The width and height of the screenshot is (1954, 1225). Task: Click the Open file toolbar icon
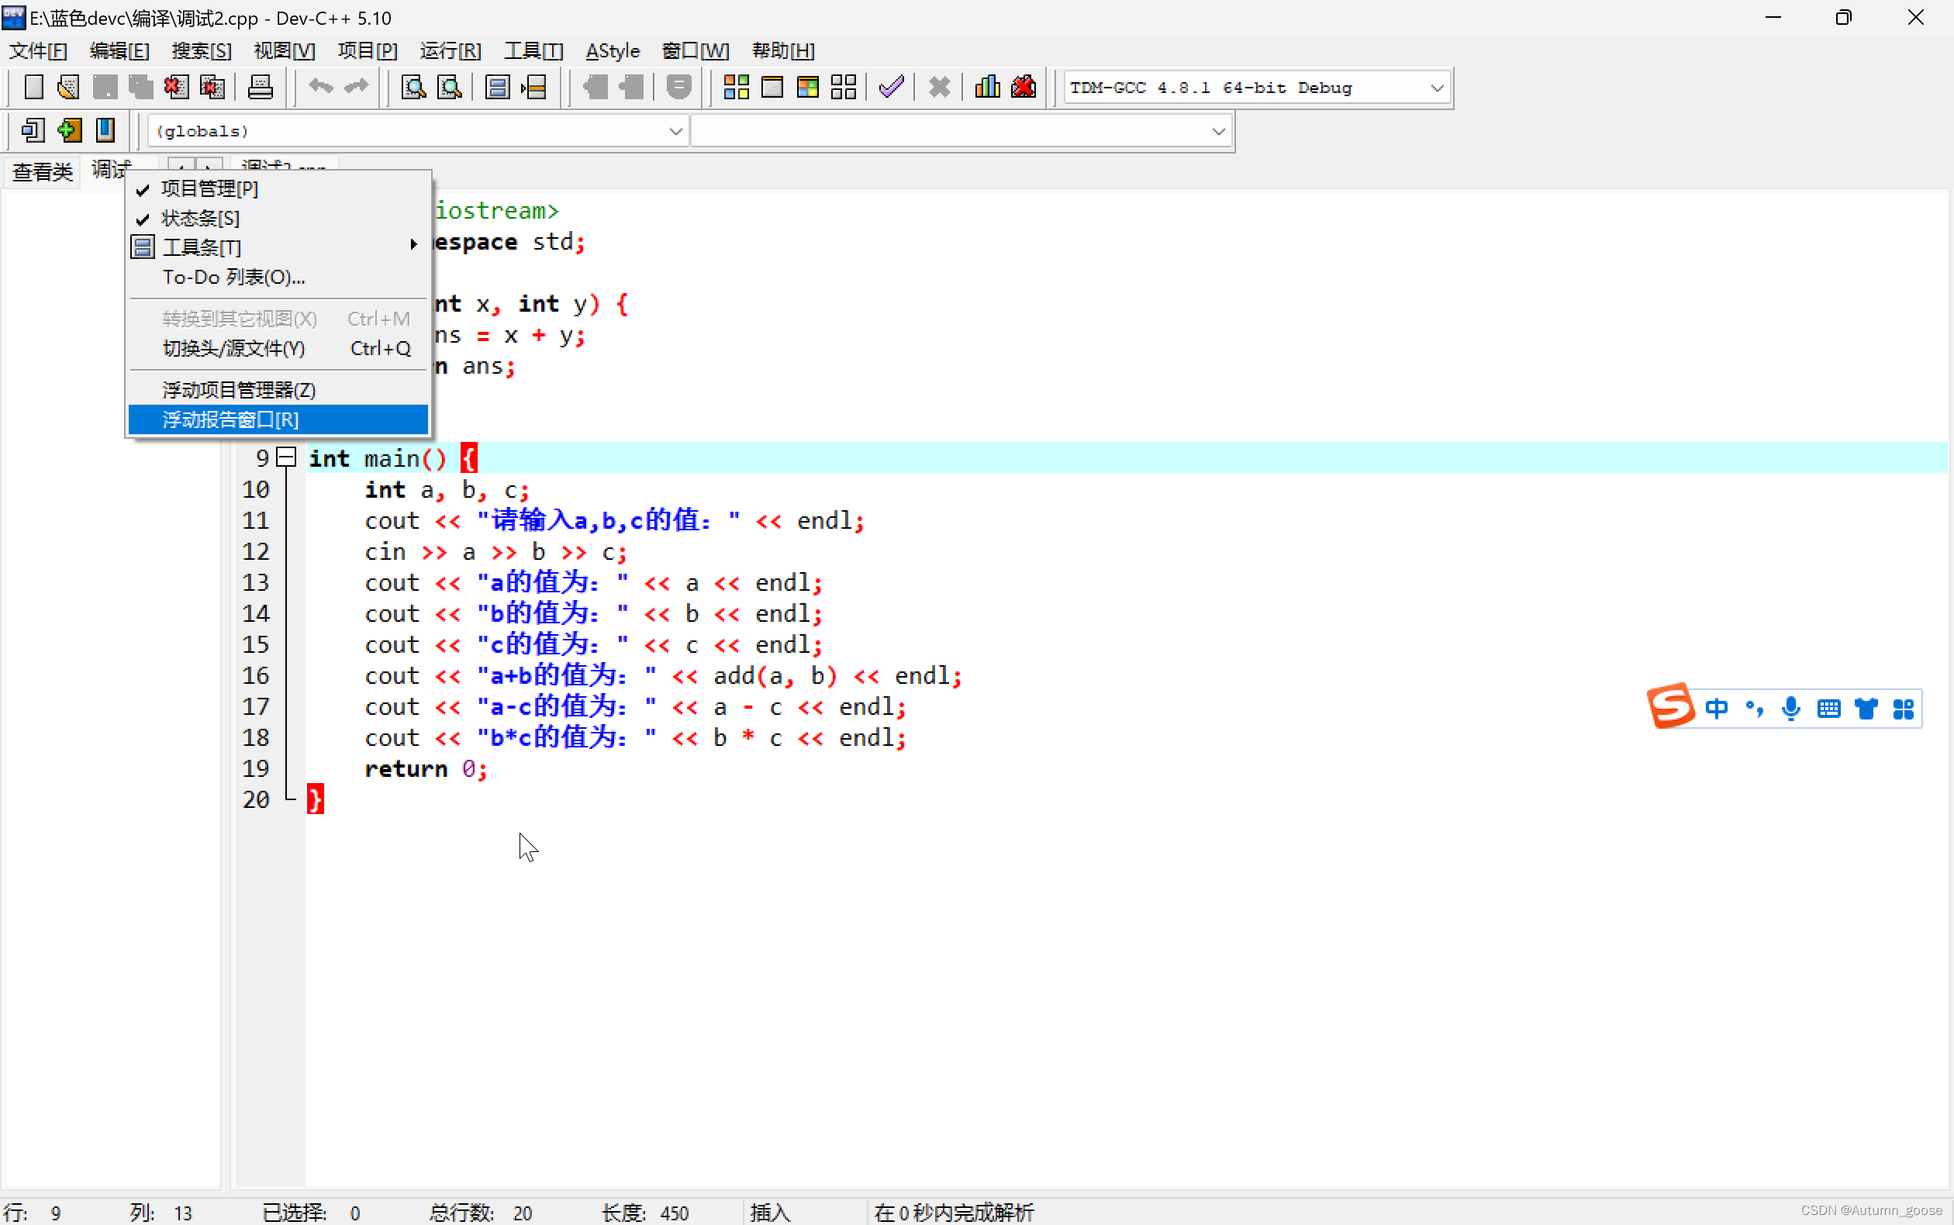[x=69, y=87]
